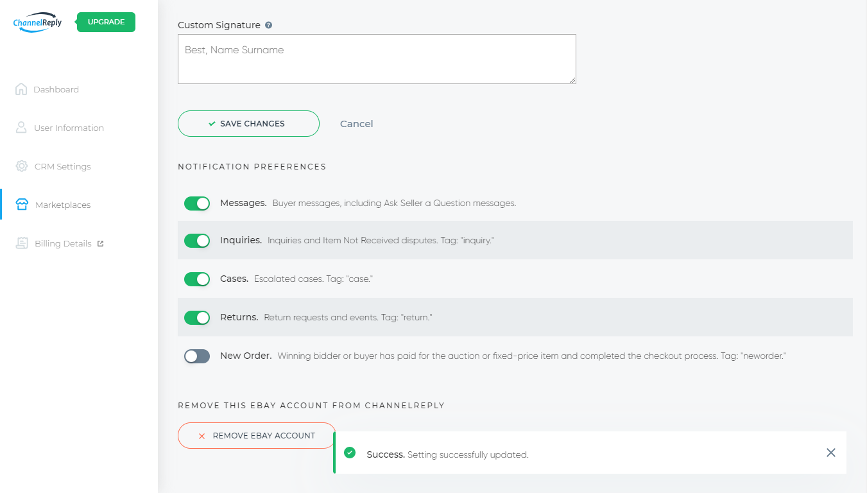Click the 'New Order.' label text
Screen dimensions: 867x493
pos(246,356)
